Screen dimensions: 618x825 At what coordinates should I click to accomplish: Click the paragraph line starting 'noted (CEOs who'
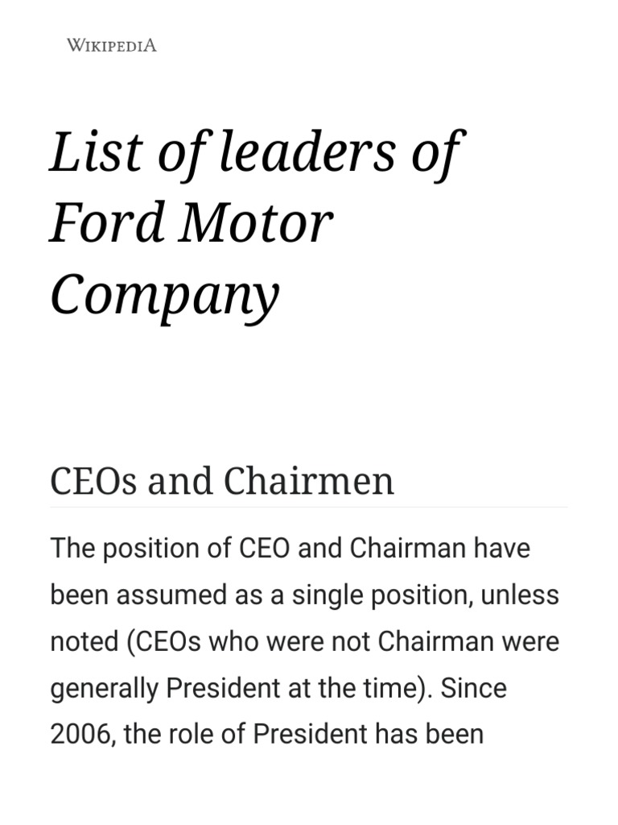(304, 641)
